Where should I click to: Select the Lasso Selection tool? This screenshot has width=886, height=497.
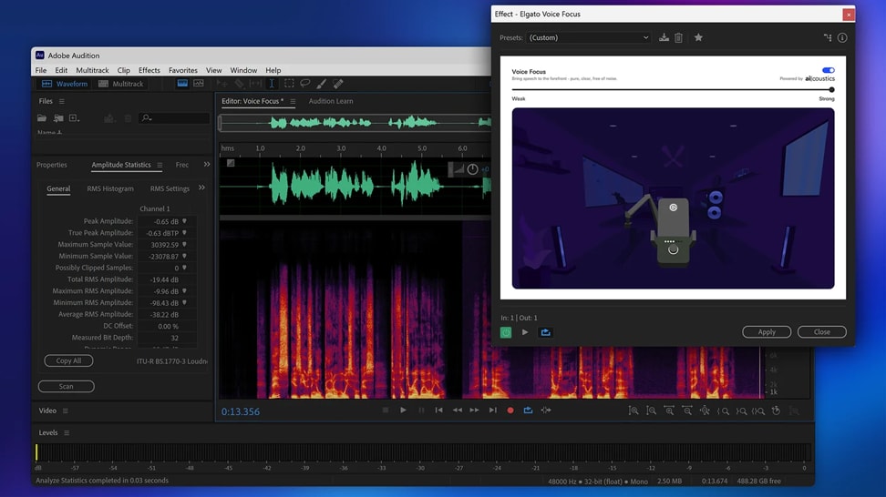[x=305, y=84]
